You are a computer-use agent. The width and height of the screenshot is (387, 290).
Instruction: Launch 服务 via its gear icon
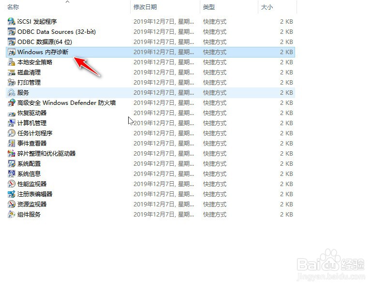click(11, 92)
